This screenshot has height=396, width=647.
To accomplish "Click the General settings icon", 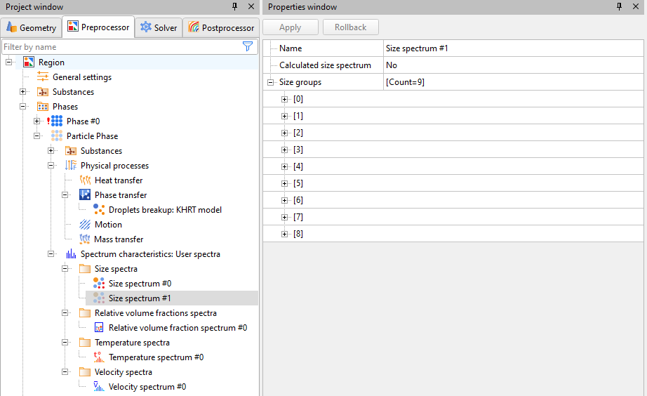I will click(43, 77).
